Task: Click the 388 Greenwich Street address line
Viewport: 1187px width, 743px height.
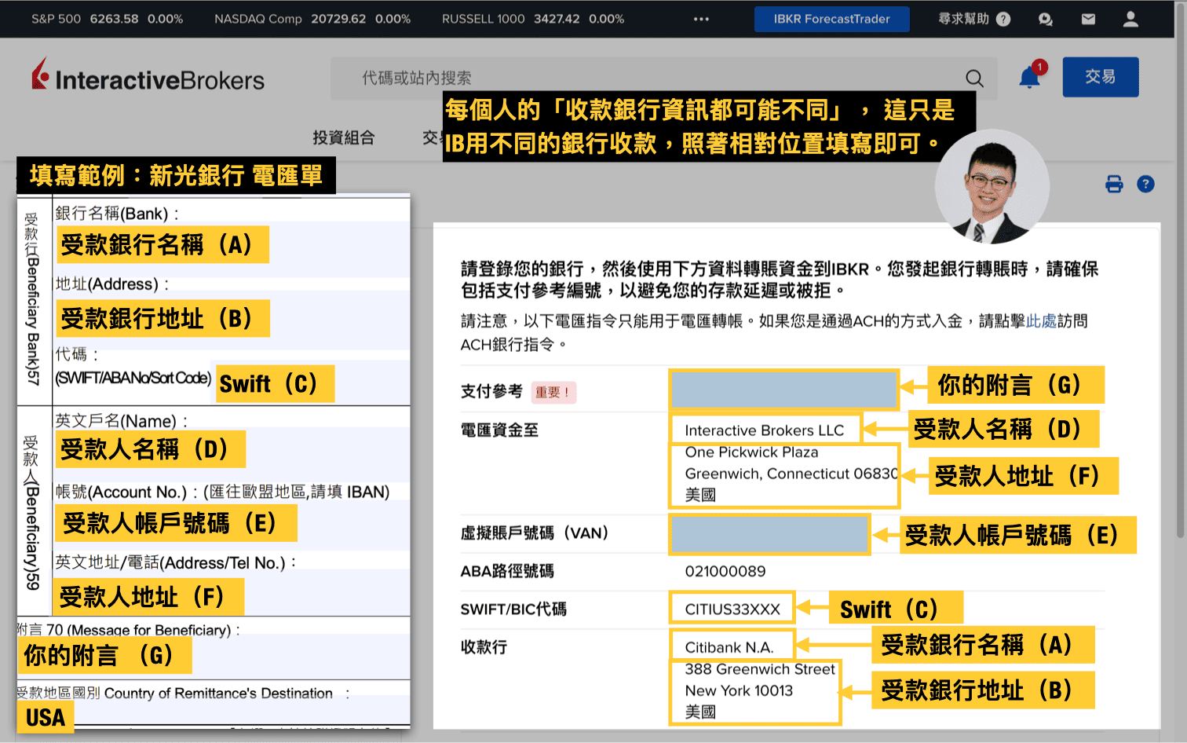Action: tap(760, 669)
